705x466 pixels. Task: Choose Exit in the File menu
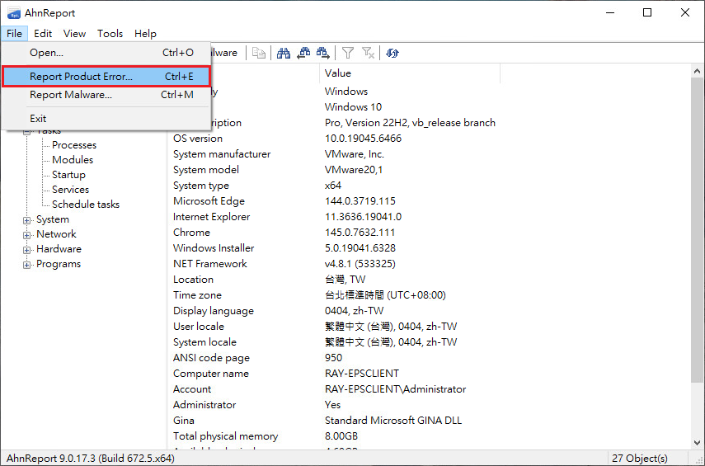click(106, 118)
